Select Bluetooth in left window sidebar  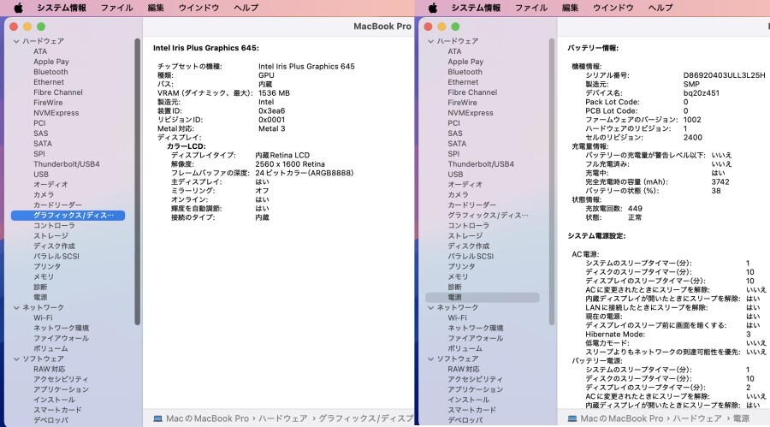click(50, 72)
